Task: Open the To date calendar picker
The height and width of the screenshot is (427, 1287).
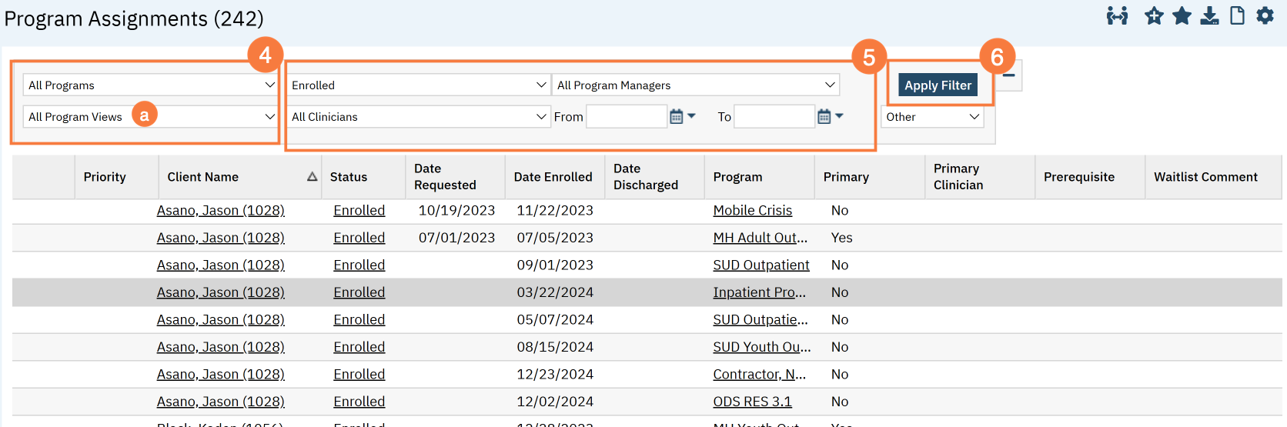Action: click(x=824, y=117)
